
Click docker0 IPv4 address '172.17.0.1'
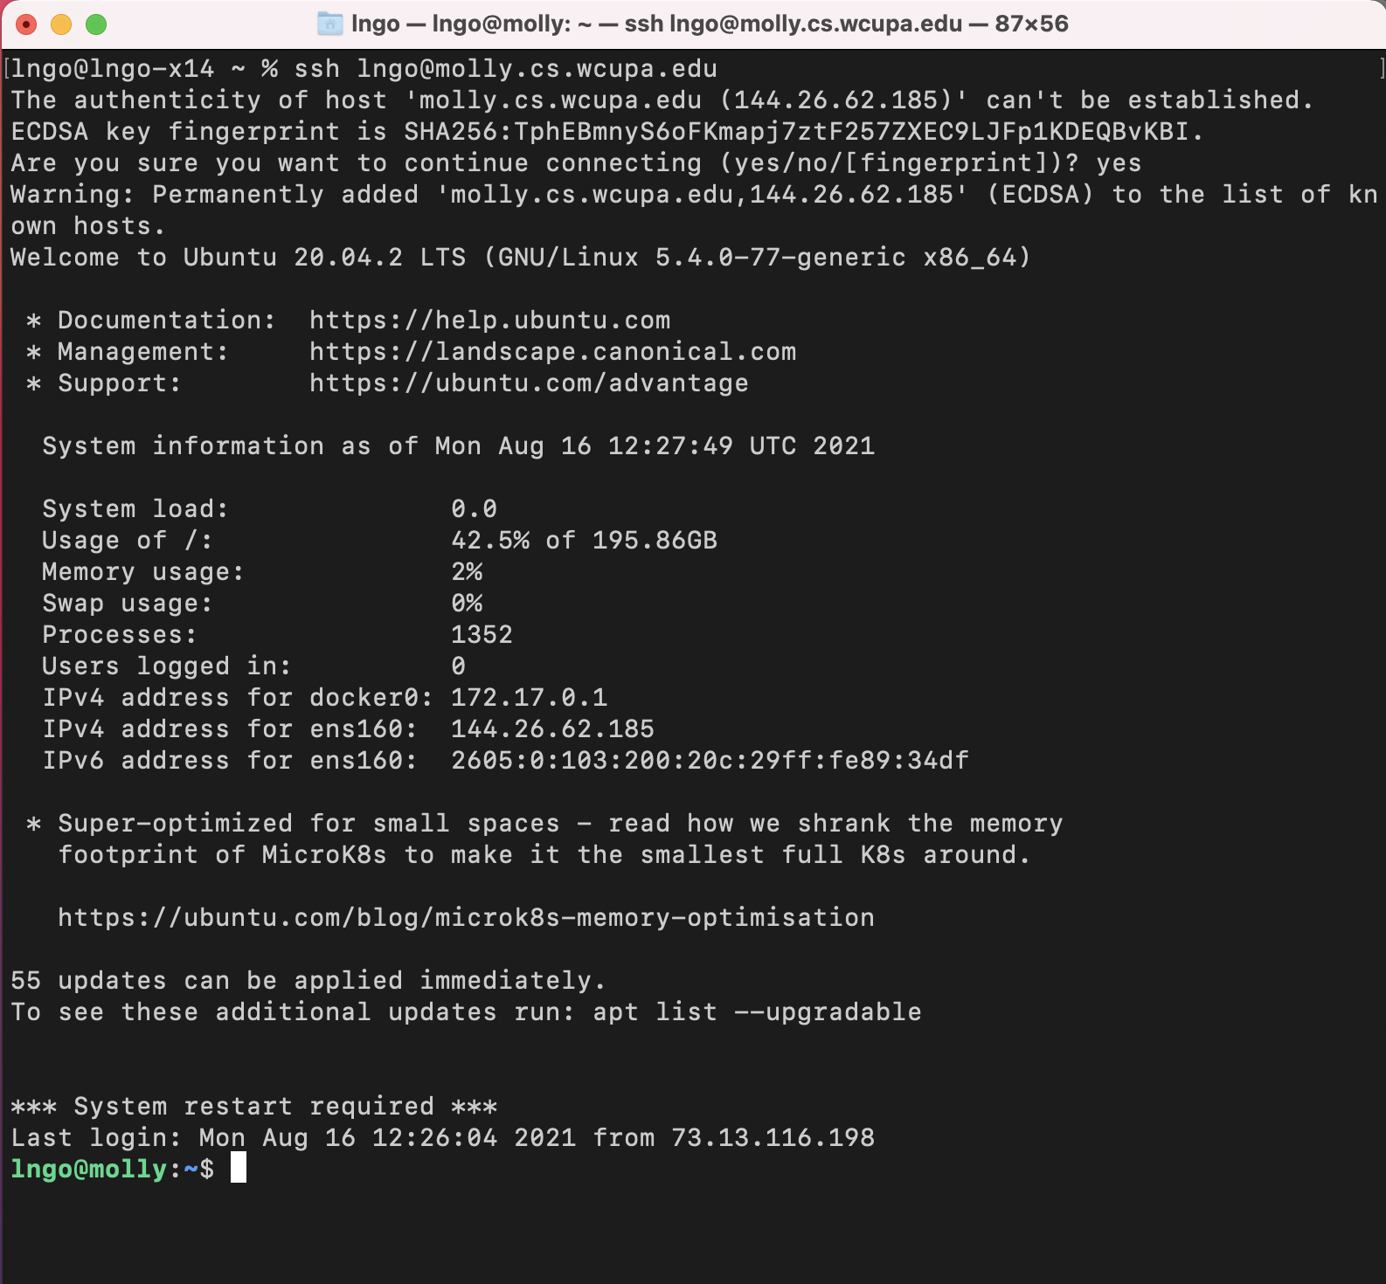point(530,698)
